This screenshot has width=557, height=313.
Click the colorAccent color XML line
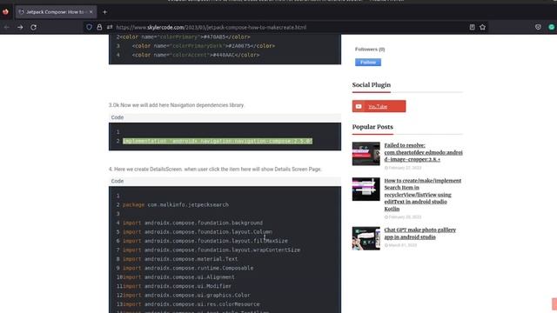196,55
